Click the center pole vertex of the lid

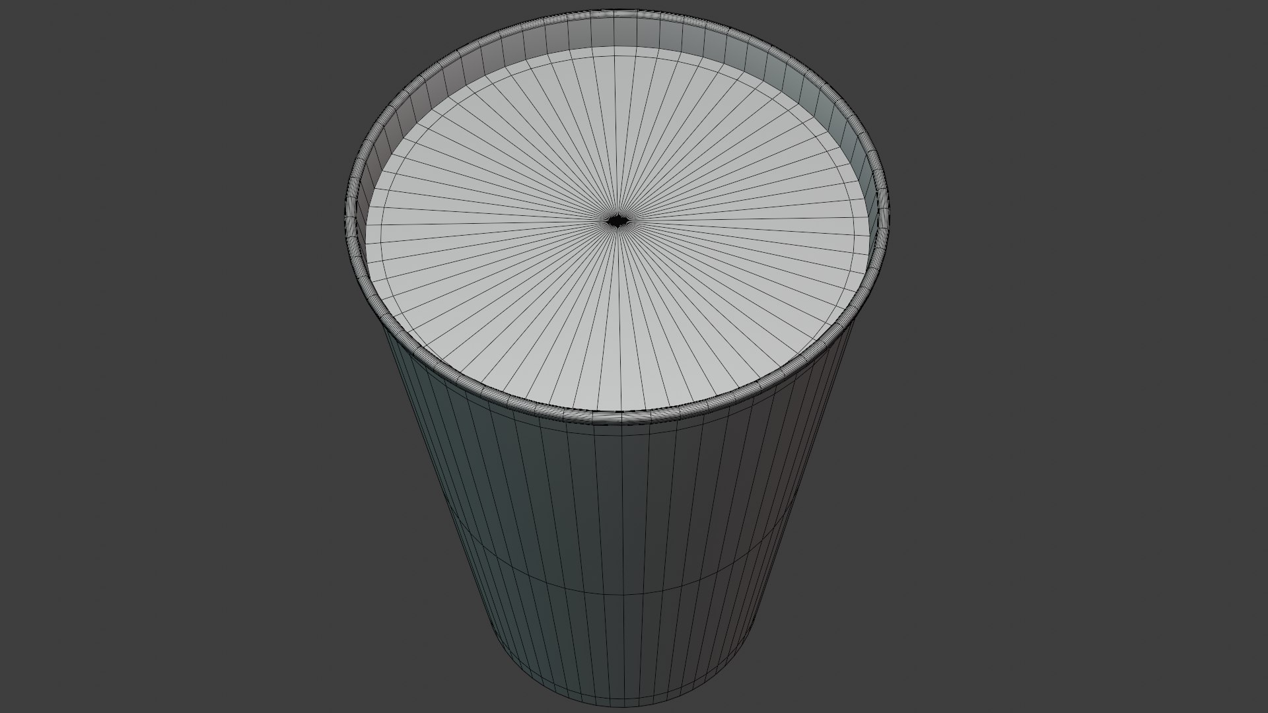tap(617, 221)
